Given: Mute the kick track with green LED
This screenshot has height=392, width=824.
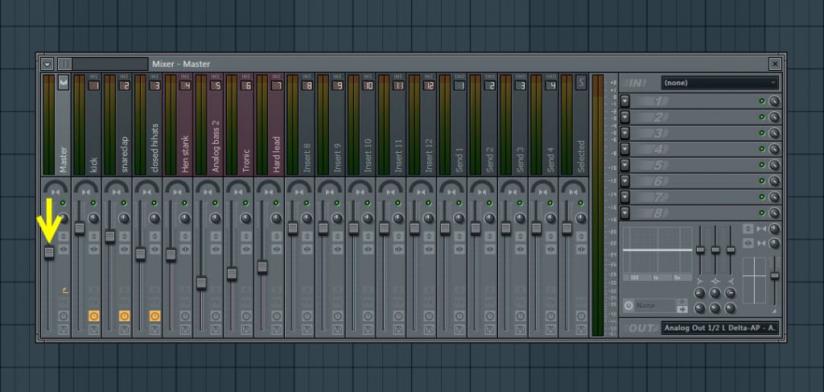Looking at the screenshot, I should coord(93,203).
